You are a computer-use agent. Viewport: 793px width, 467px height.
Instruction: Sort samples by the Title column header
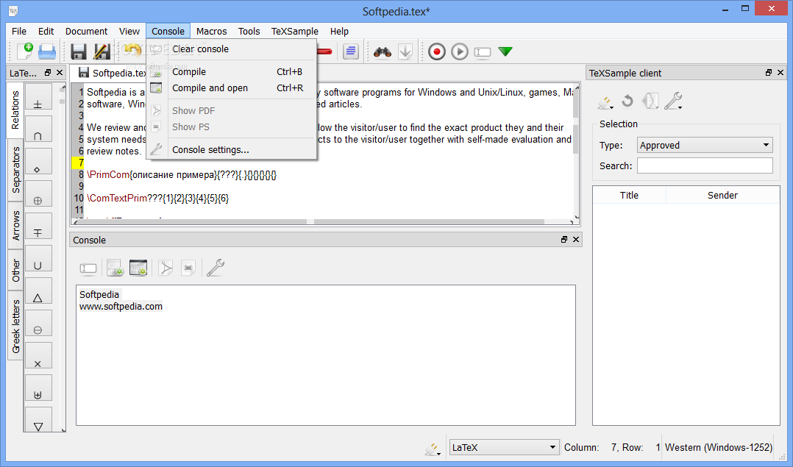pos(629,195)
